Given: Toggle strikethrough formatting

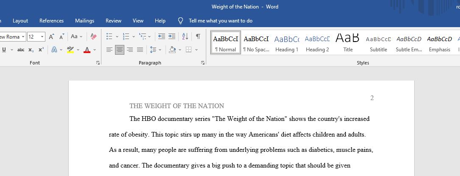Looking at the screenshot, I should [21, 50].
